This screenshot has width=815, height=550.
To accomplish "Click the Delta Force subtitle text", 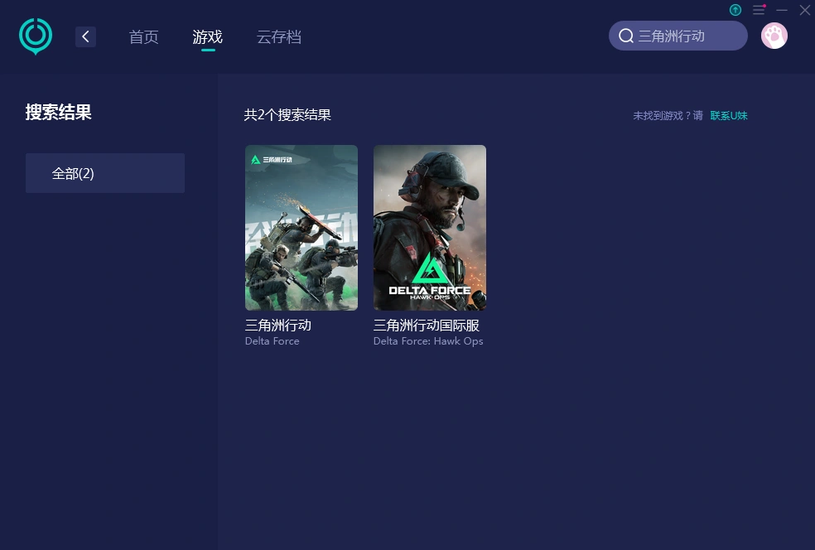I will 272,341.
